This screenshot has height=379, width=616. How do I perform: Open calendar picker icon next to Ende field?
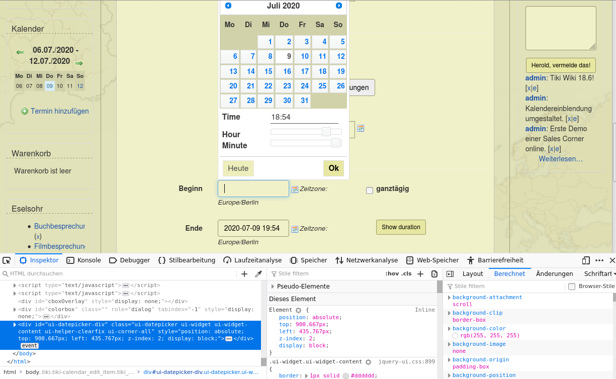pos(295,229)
